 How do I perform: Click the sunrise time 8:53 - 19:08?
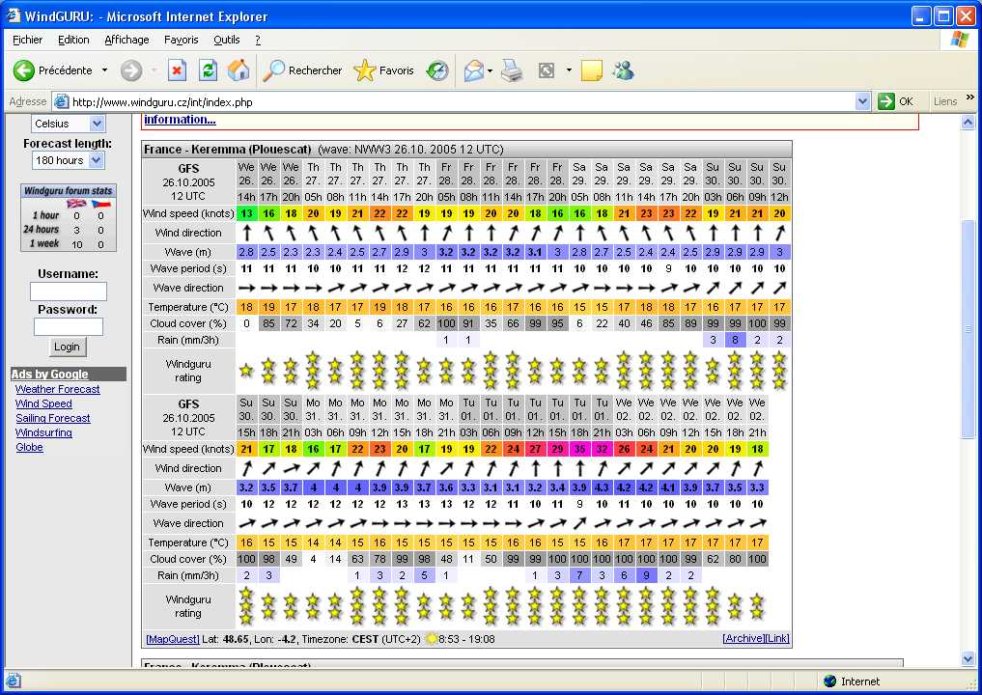tap(466, 639)
